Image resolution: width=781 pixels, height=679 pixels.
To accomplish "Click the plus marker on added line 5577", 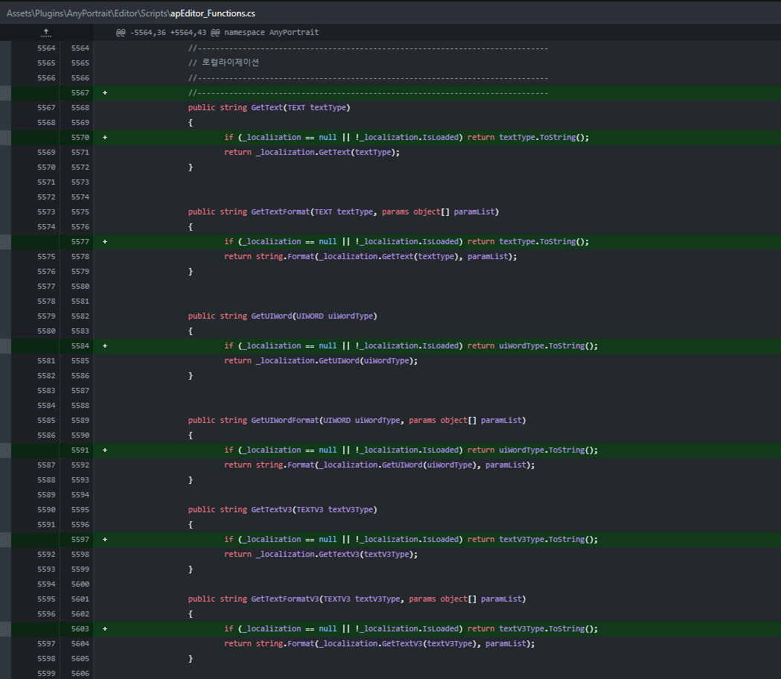I will (105, 242).
